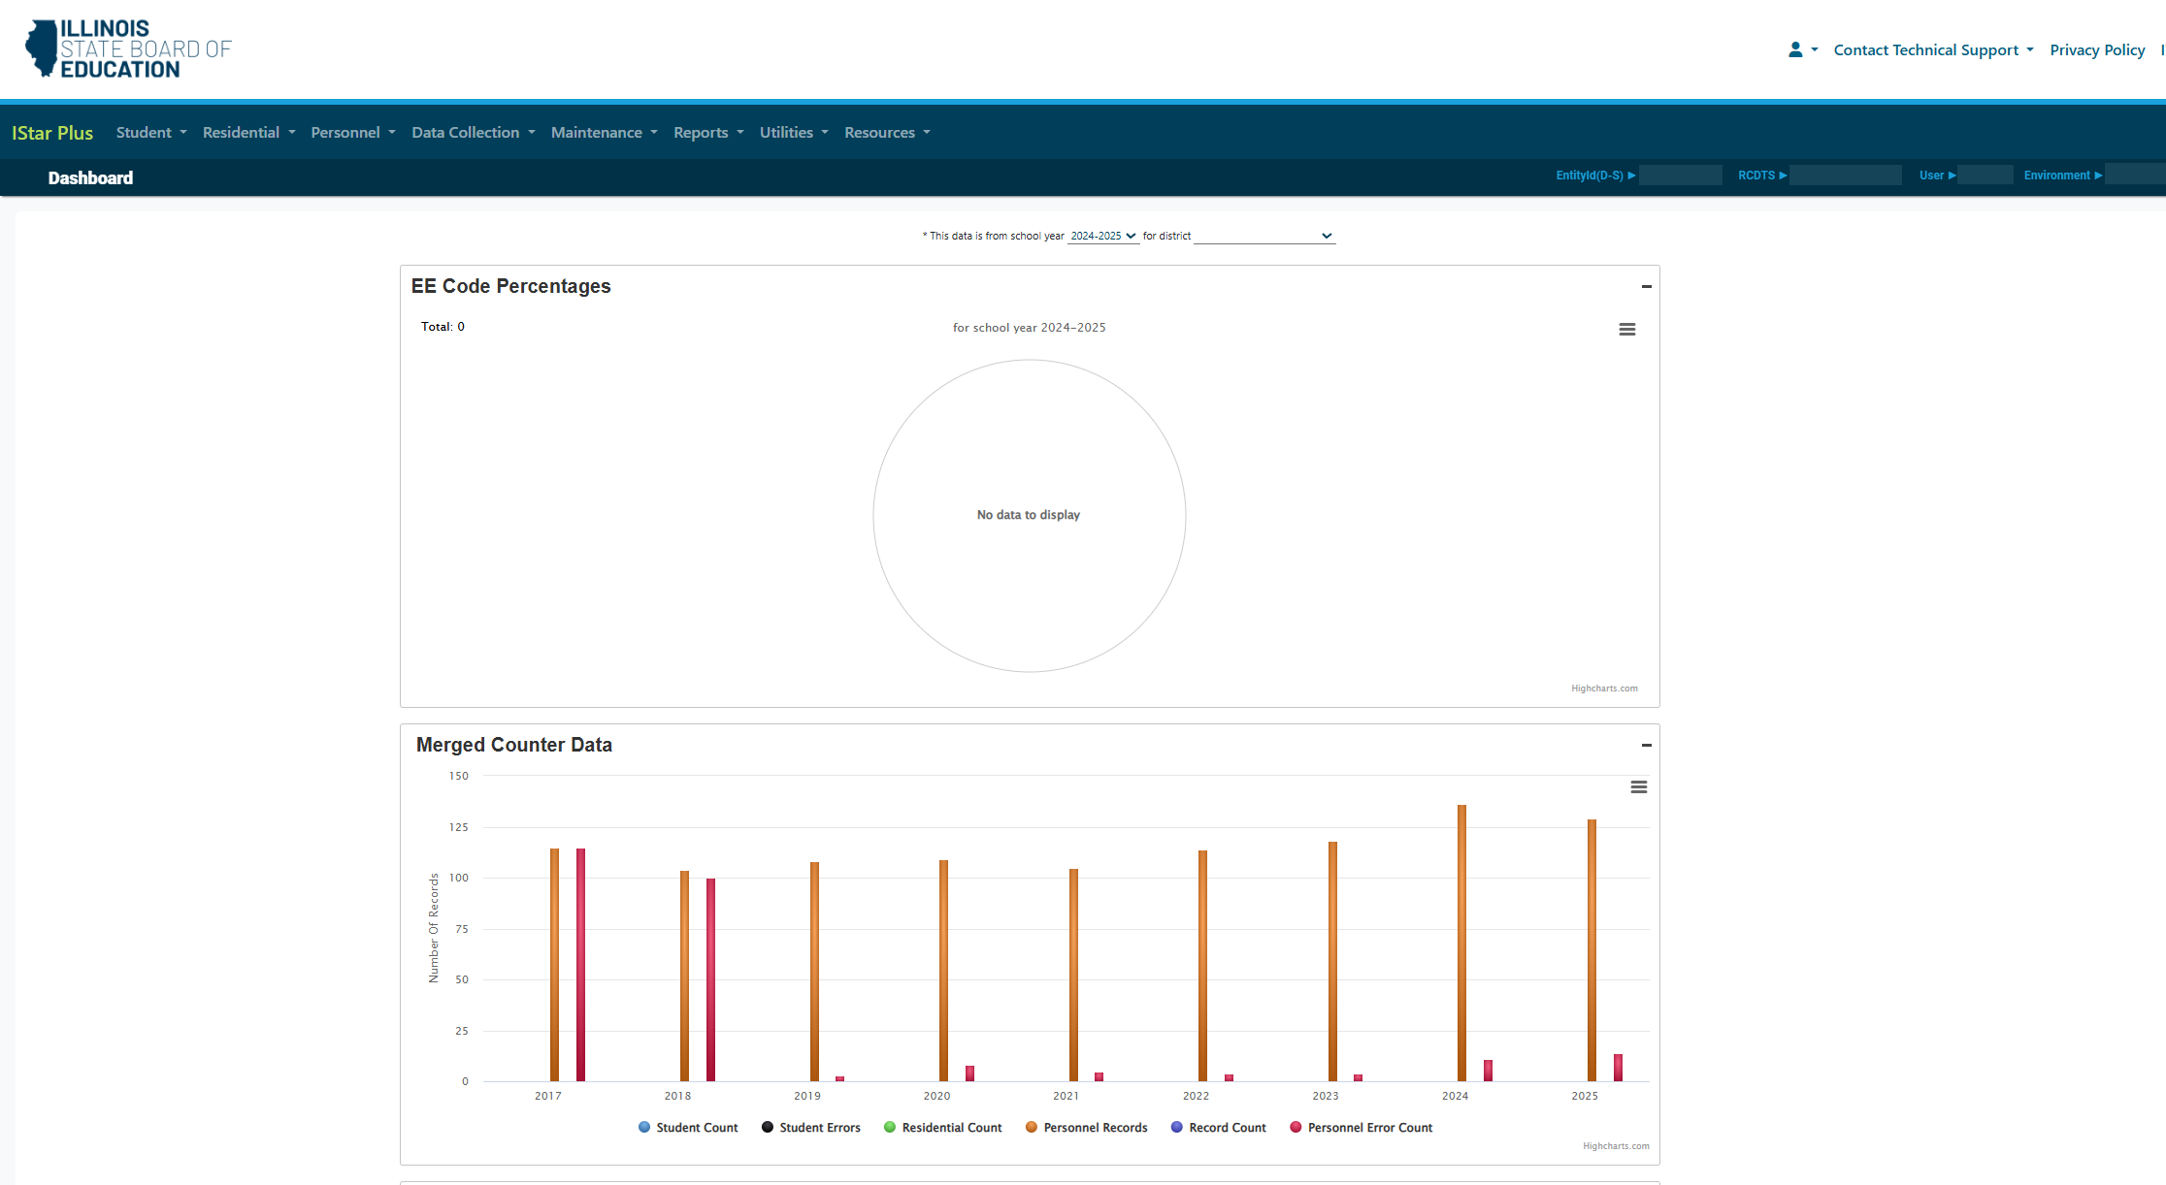
Task: Click the EE Code Percentages title
Action: click(510, 286)
